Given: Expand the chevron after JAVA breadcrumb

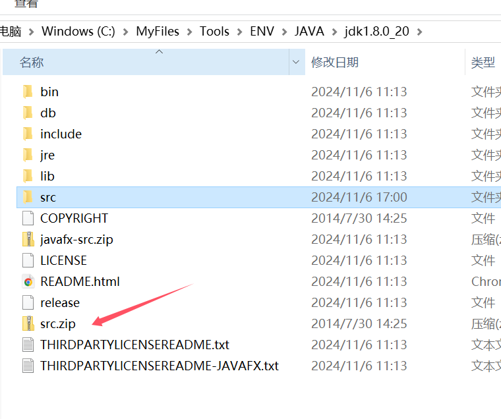Looking at the screenshot, I should coord(334,32).
